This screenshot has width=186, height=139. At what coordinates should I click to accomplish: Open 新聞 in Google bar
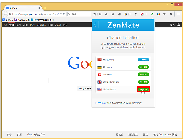50,25
